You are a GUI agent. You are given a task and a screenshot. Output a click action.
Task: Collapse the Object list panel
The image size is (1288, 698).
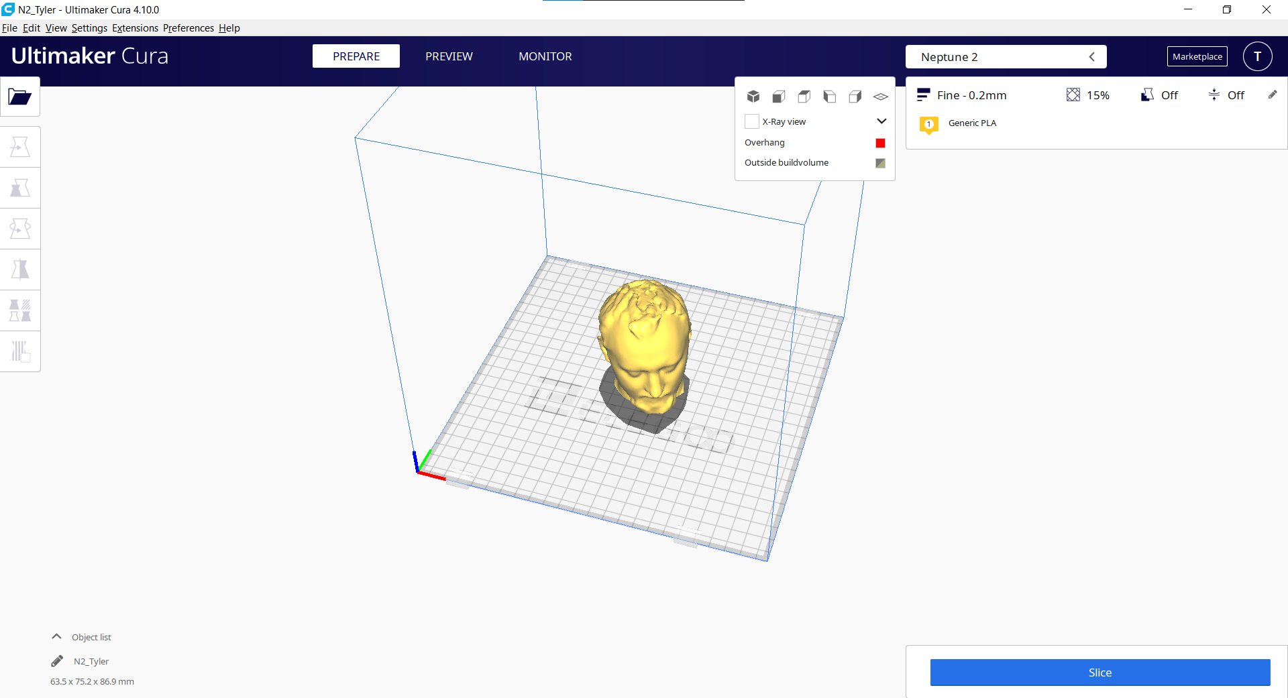tap(56, 636)
